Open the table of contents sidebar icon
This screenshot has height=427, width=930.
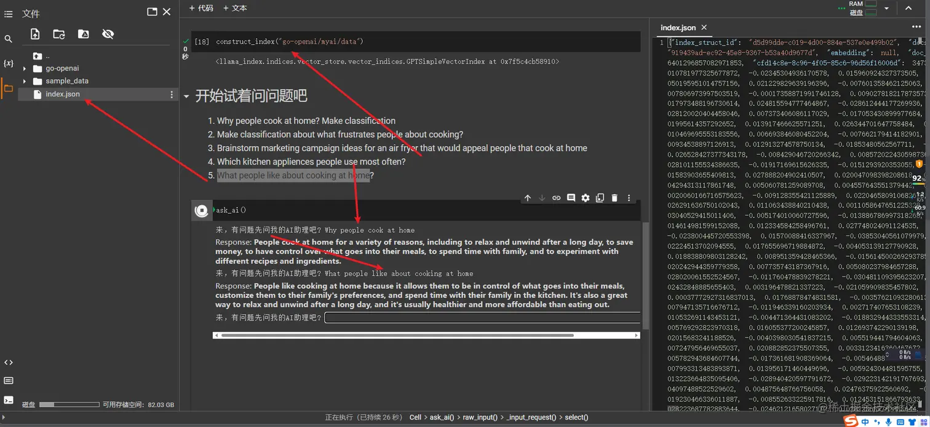9,14
